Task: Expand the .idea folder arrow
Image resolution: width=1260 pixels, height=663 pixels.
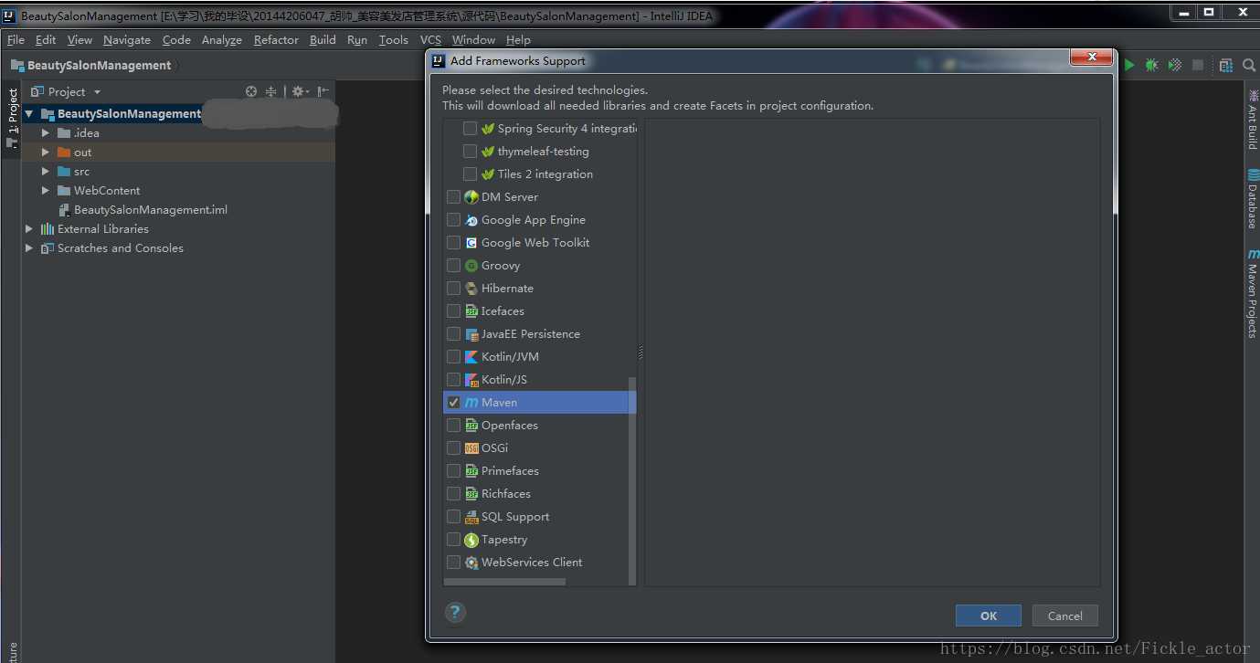Action: tap(46, 132)
